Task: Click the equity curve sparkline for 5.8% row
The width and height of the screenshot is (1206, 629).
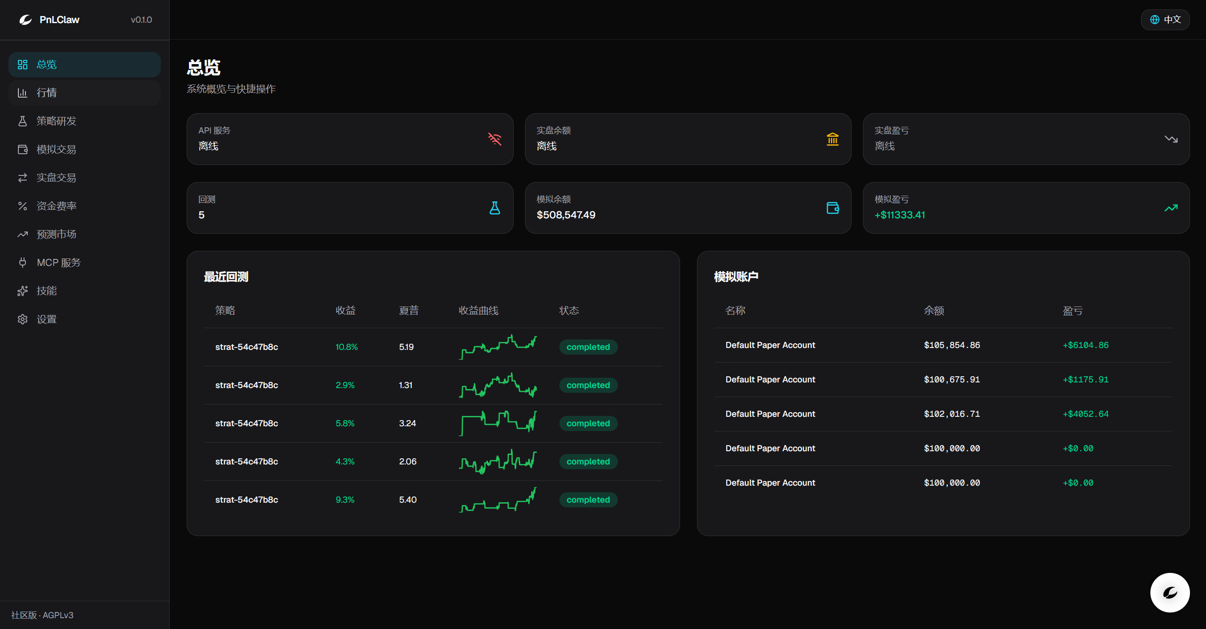Action: (x=498, y=423)
